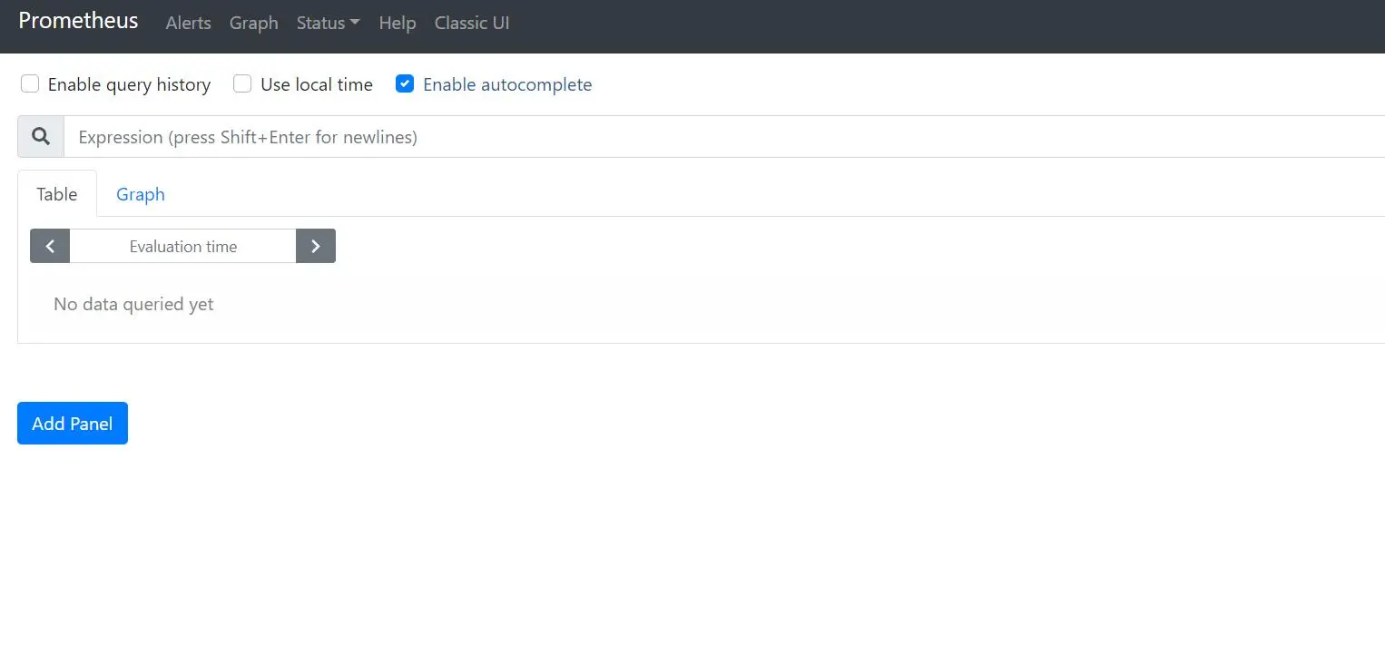
Task: Click the 'No data queried yet' message
Action: [x=133, y=304]
